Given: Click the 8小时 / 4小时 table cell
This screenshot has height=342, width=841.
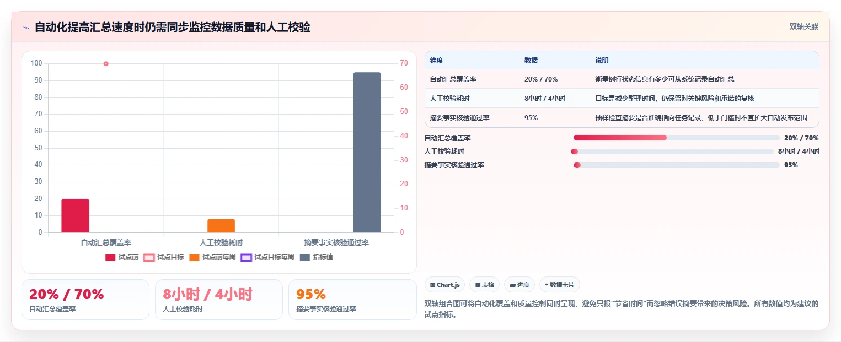Looking at the screenshot, I should pyautogui.click(x=545, y=99).
